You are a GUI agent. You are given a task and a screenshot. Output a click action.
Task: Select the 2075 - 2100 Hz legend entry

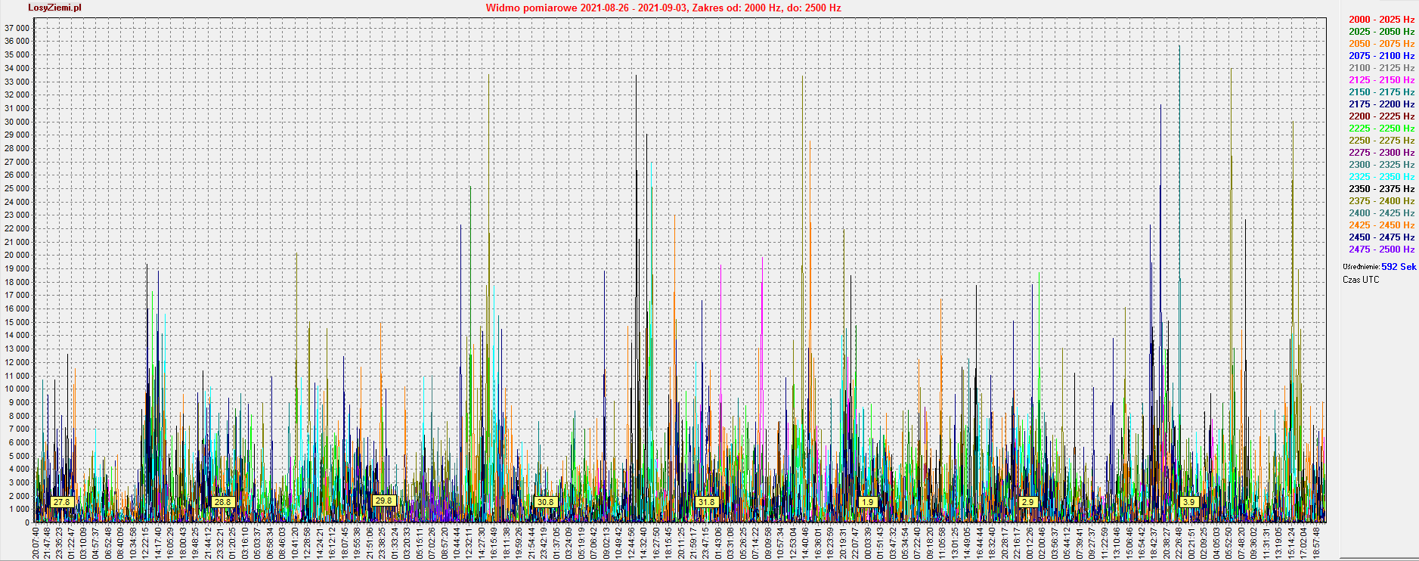point(1381,56)
